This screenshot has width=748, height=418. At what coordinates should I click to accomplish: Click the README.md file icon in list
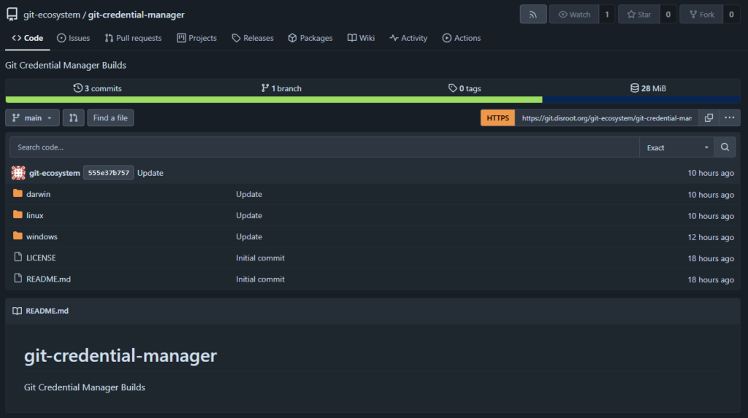pyautogui.click(x=18, y=278)
